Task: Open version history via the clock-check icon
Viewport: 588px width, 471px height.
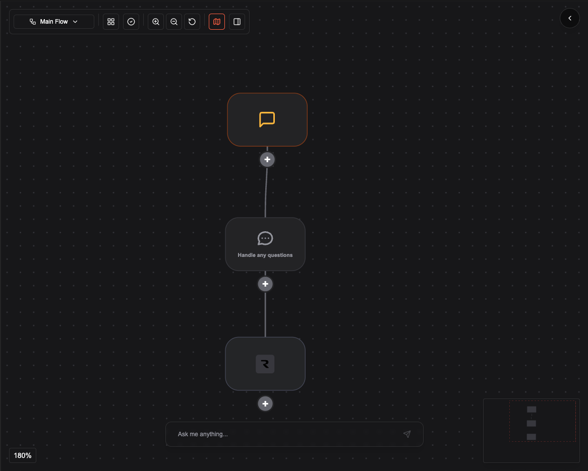Action: click(131, 22)
